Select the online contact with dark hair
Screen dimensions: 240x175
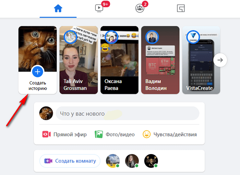132,161
